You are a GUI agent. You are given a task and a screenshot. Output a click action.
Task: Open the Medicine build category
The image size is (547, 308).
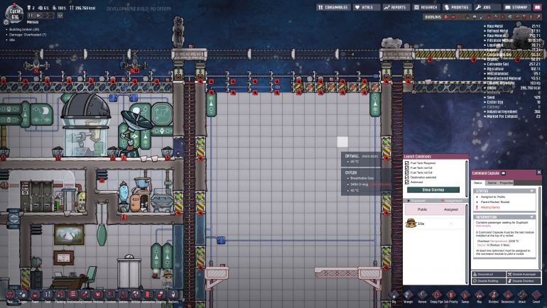tap(98, 295)
